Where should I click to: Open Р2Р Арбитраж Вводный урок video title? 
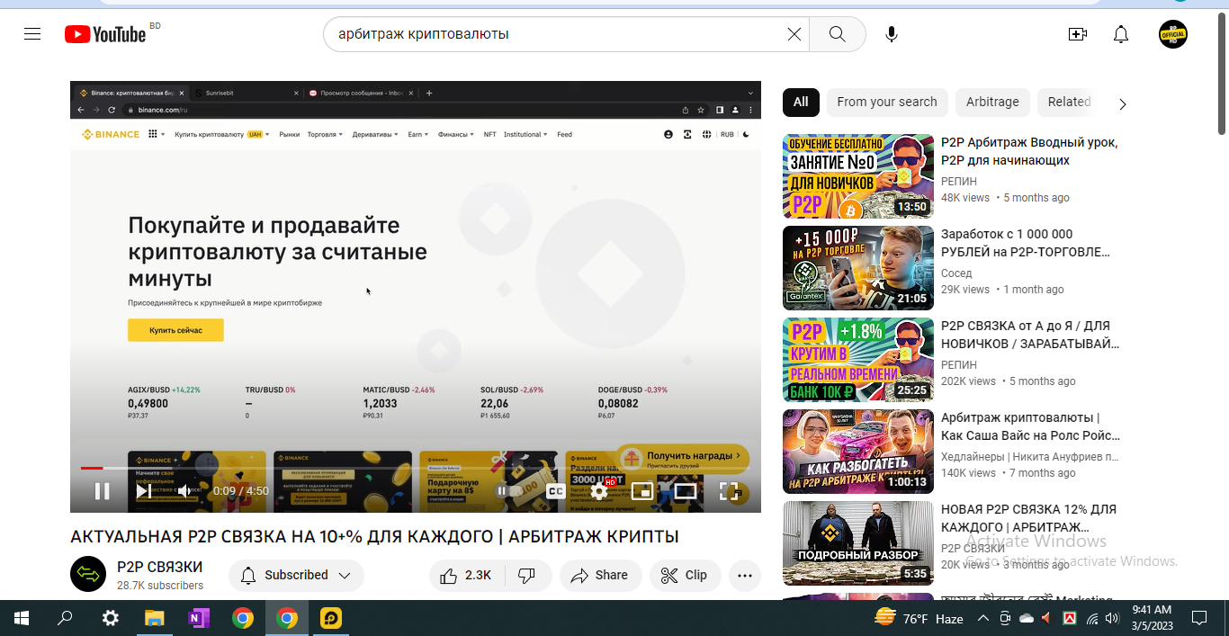click(x=1029, y=151)
